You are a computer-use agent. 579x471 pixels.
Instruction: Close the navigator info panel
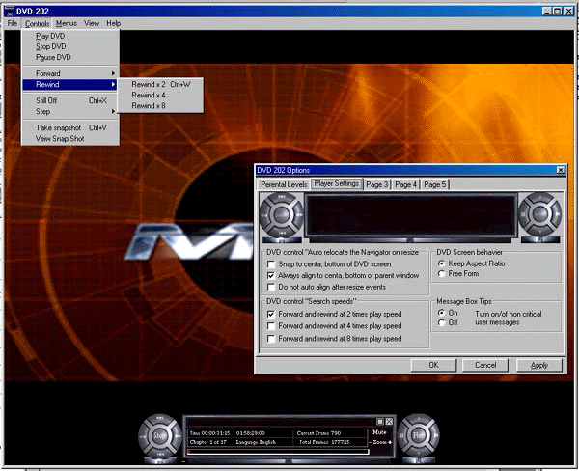389,421
